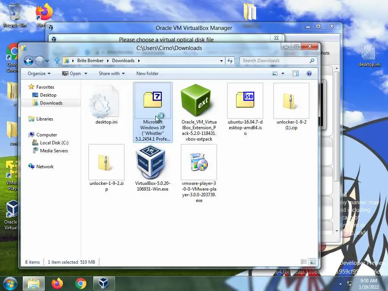
Task: Open Local Disk (C:) in sidebar
Action: tap(54, 143)
